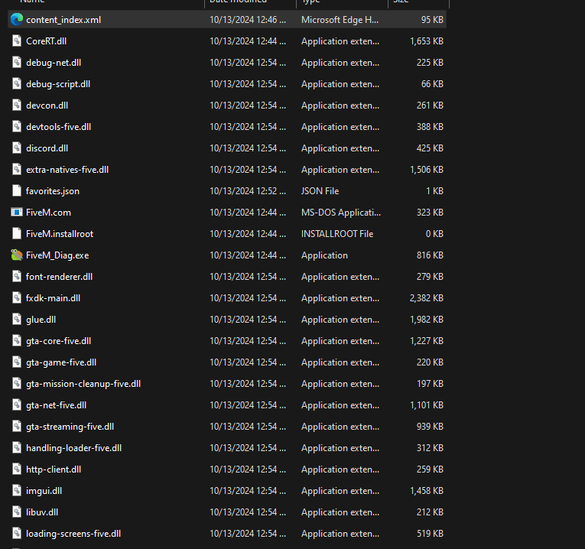Select the libuv.dll file name
The width and height of the screenshot is (585, 549).
pyautogui.click(x=42, y=512)
